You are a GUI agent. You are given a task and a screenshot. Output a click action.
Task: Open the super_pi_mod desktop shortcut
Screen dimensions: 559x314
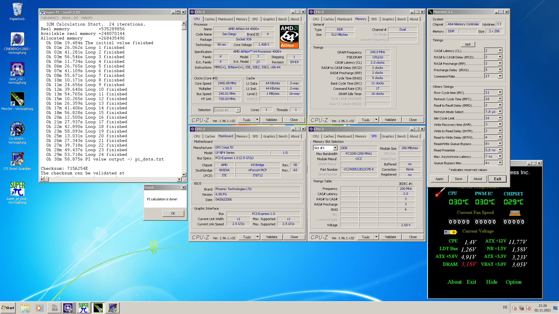click(17, 193)
